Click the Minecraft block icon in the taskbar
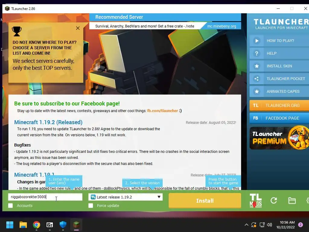This screenshot has width=309, height=232. click(x=76, y=225)
